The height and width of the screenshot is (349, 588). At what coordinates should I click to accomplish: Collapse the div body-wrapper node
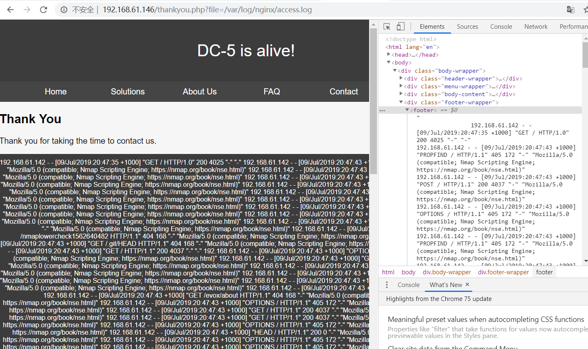click(395, 71)
